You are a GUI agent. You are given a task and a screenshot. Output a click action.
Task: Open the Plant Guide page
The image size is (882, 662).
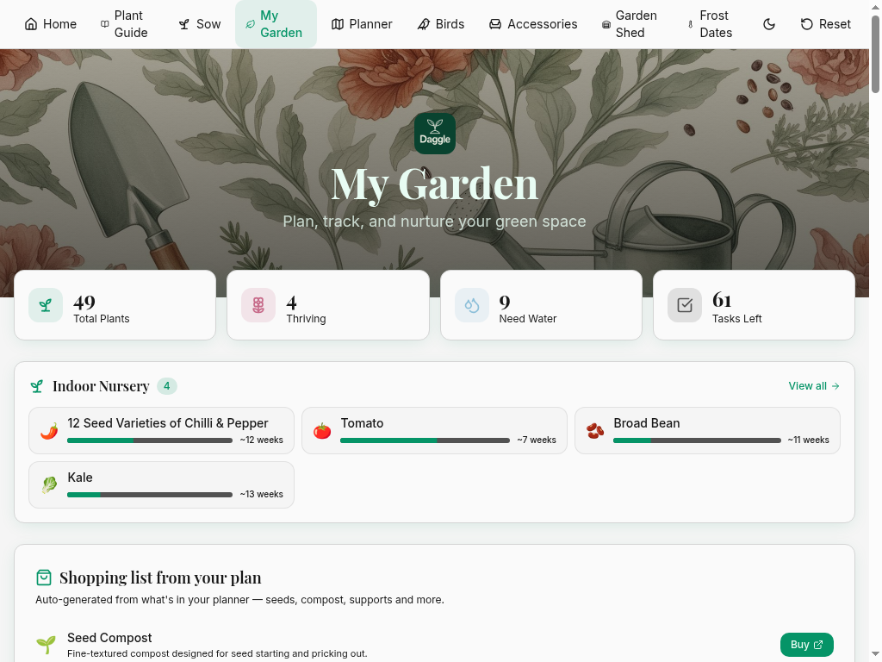tap(124, 24)
